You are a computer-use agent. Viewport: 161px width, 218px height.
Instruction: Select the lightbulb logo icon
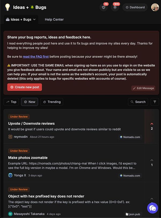(7, 7)
